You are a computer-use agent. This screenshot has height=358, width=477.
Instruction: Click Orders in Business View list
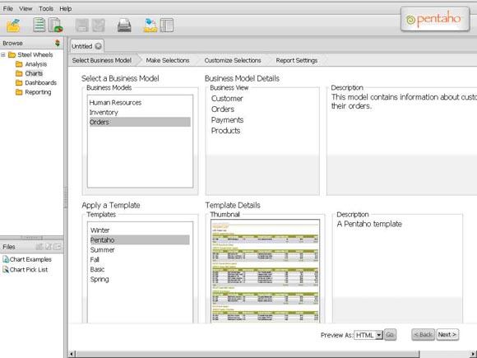pyautogui.click(x=223, y=109)
